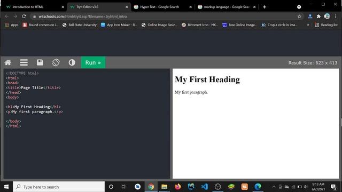Click the volume speaker tray icon
The image size is (342, 192).
306,187
